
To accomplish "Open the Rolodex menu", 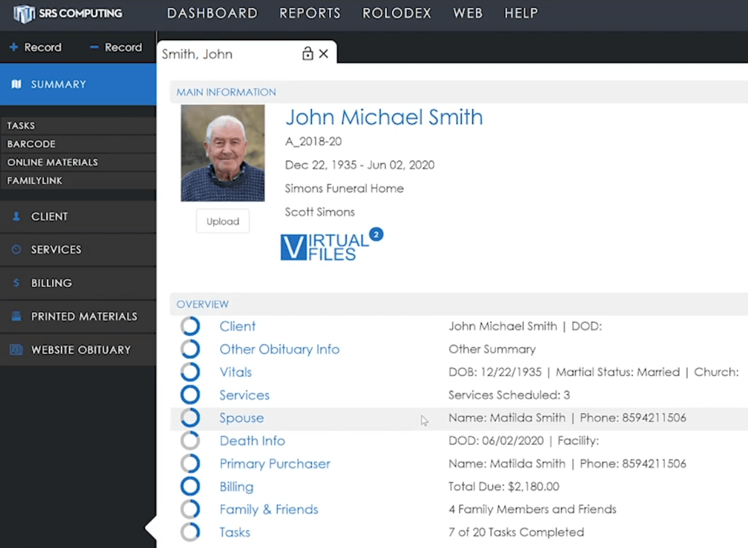I will 397,13.
